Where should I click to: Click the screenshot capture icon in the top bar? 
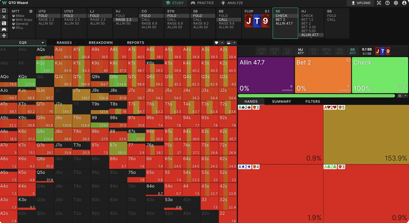[x=379, y=3]
